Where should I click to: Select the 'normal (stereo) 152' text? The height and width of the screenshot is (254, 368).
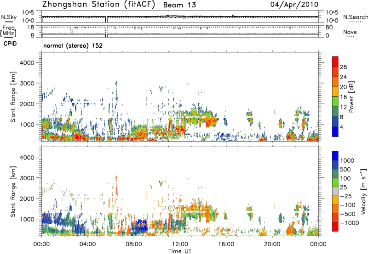point(73,45)
